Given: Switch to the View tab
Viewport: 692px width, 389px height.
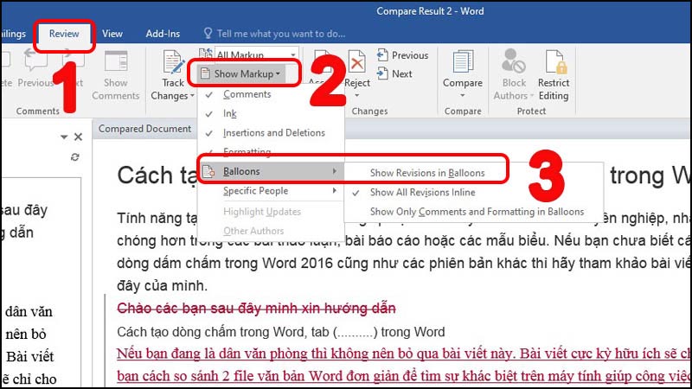Looking at the screenshot, I should pos(112,34).
